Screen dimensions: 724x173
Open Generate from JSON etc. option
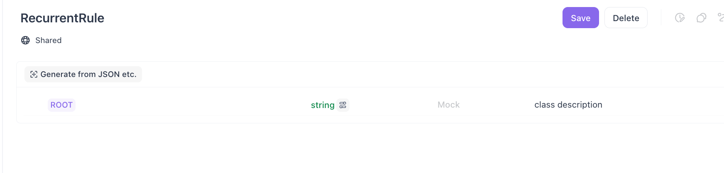tap(88, 74)
